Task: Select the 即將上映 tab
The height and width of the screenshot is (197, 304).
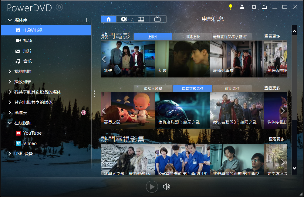Action: click(193, 37)
